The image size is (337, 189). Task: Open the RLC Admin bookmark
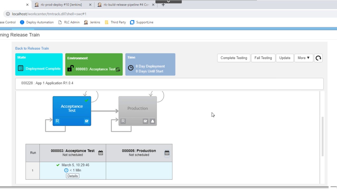[x=69, y=22]
